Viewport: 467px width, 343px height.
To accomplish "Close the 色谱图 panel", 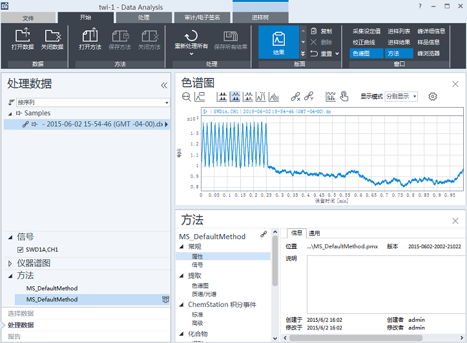I will click(455, 84).
